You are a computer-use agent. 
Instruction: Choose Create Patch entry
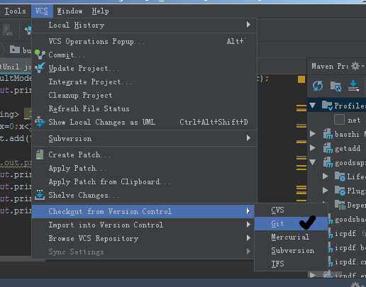tap(144, 154)
